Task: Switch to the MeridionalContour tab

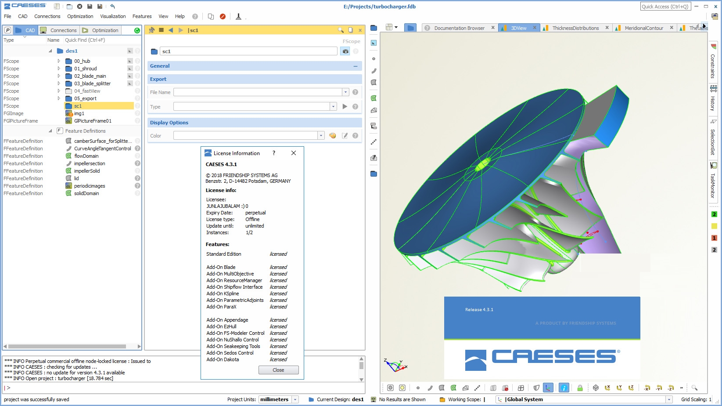Action: point(644,28)
